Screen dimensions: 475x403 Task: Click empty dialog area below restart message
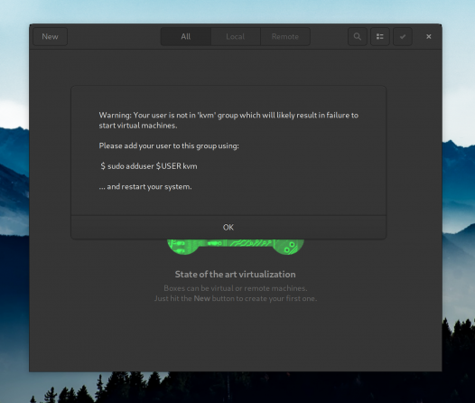point(228,203)
